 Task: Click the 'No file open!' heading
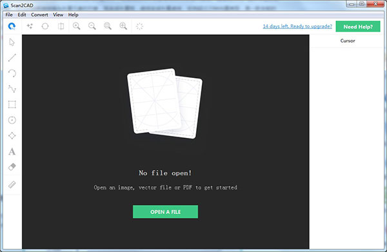tap(165, 173)
